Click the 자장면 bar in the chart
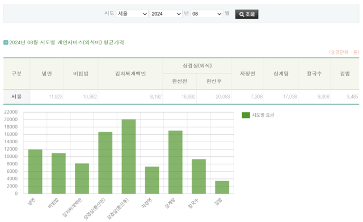Image resolution: width=363 pixels, height=222 pixels. click(x=152, y=180)
